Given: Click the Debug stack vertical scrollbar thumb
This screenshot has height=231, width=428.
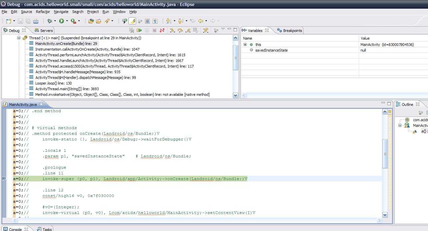Looking at the screenshot, I should tap(236, 58).
